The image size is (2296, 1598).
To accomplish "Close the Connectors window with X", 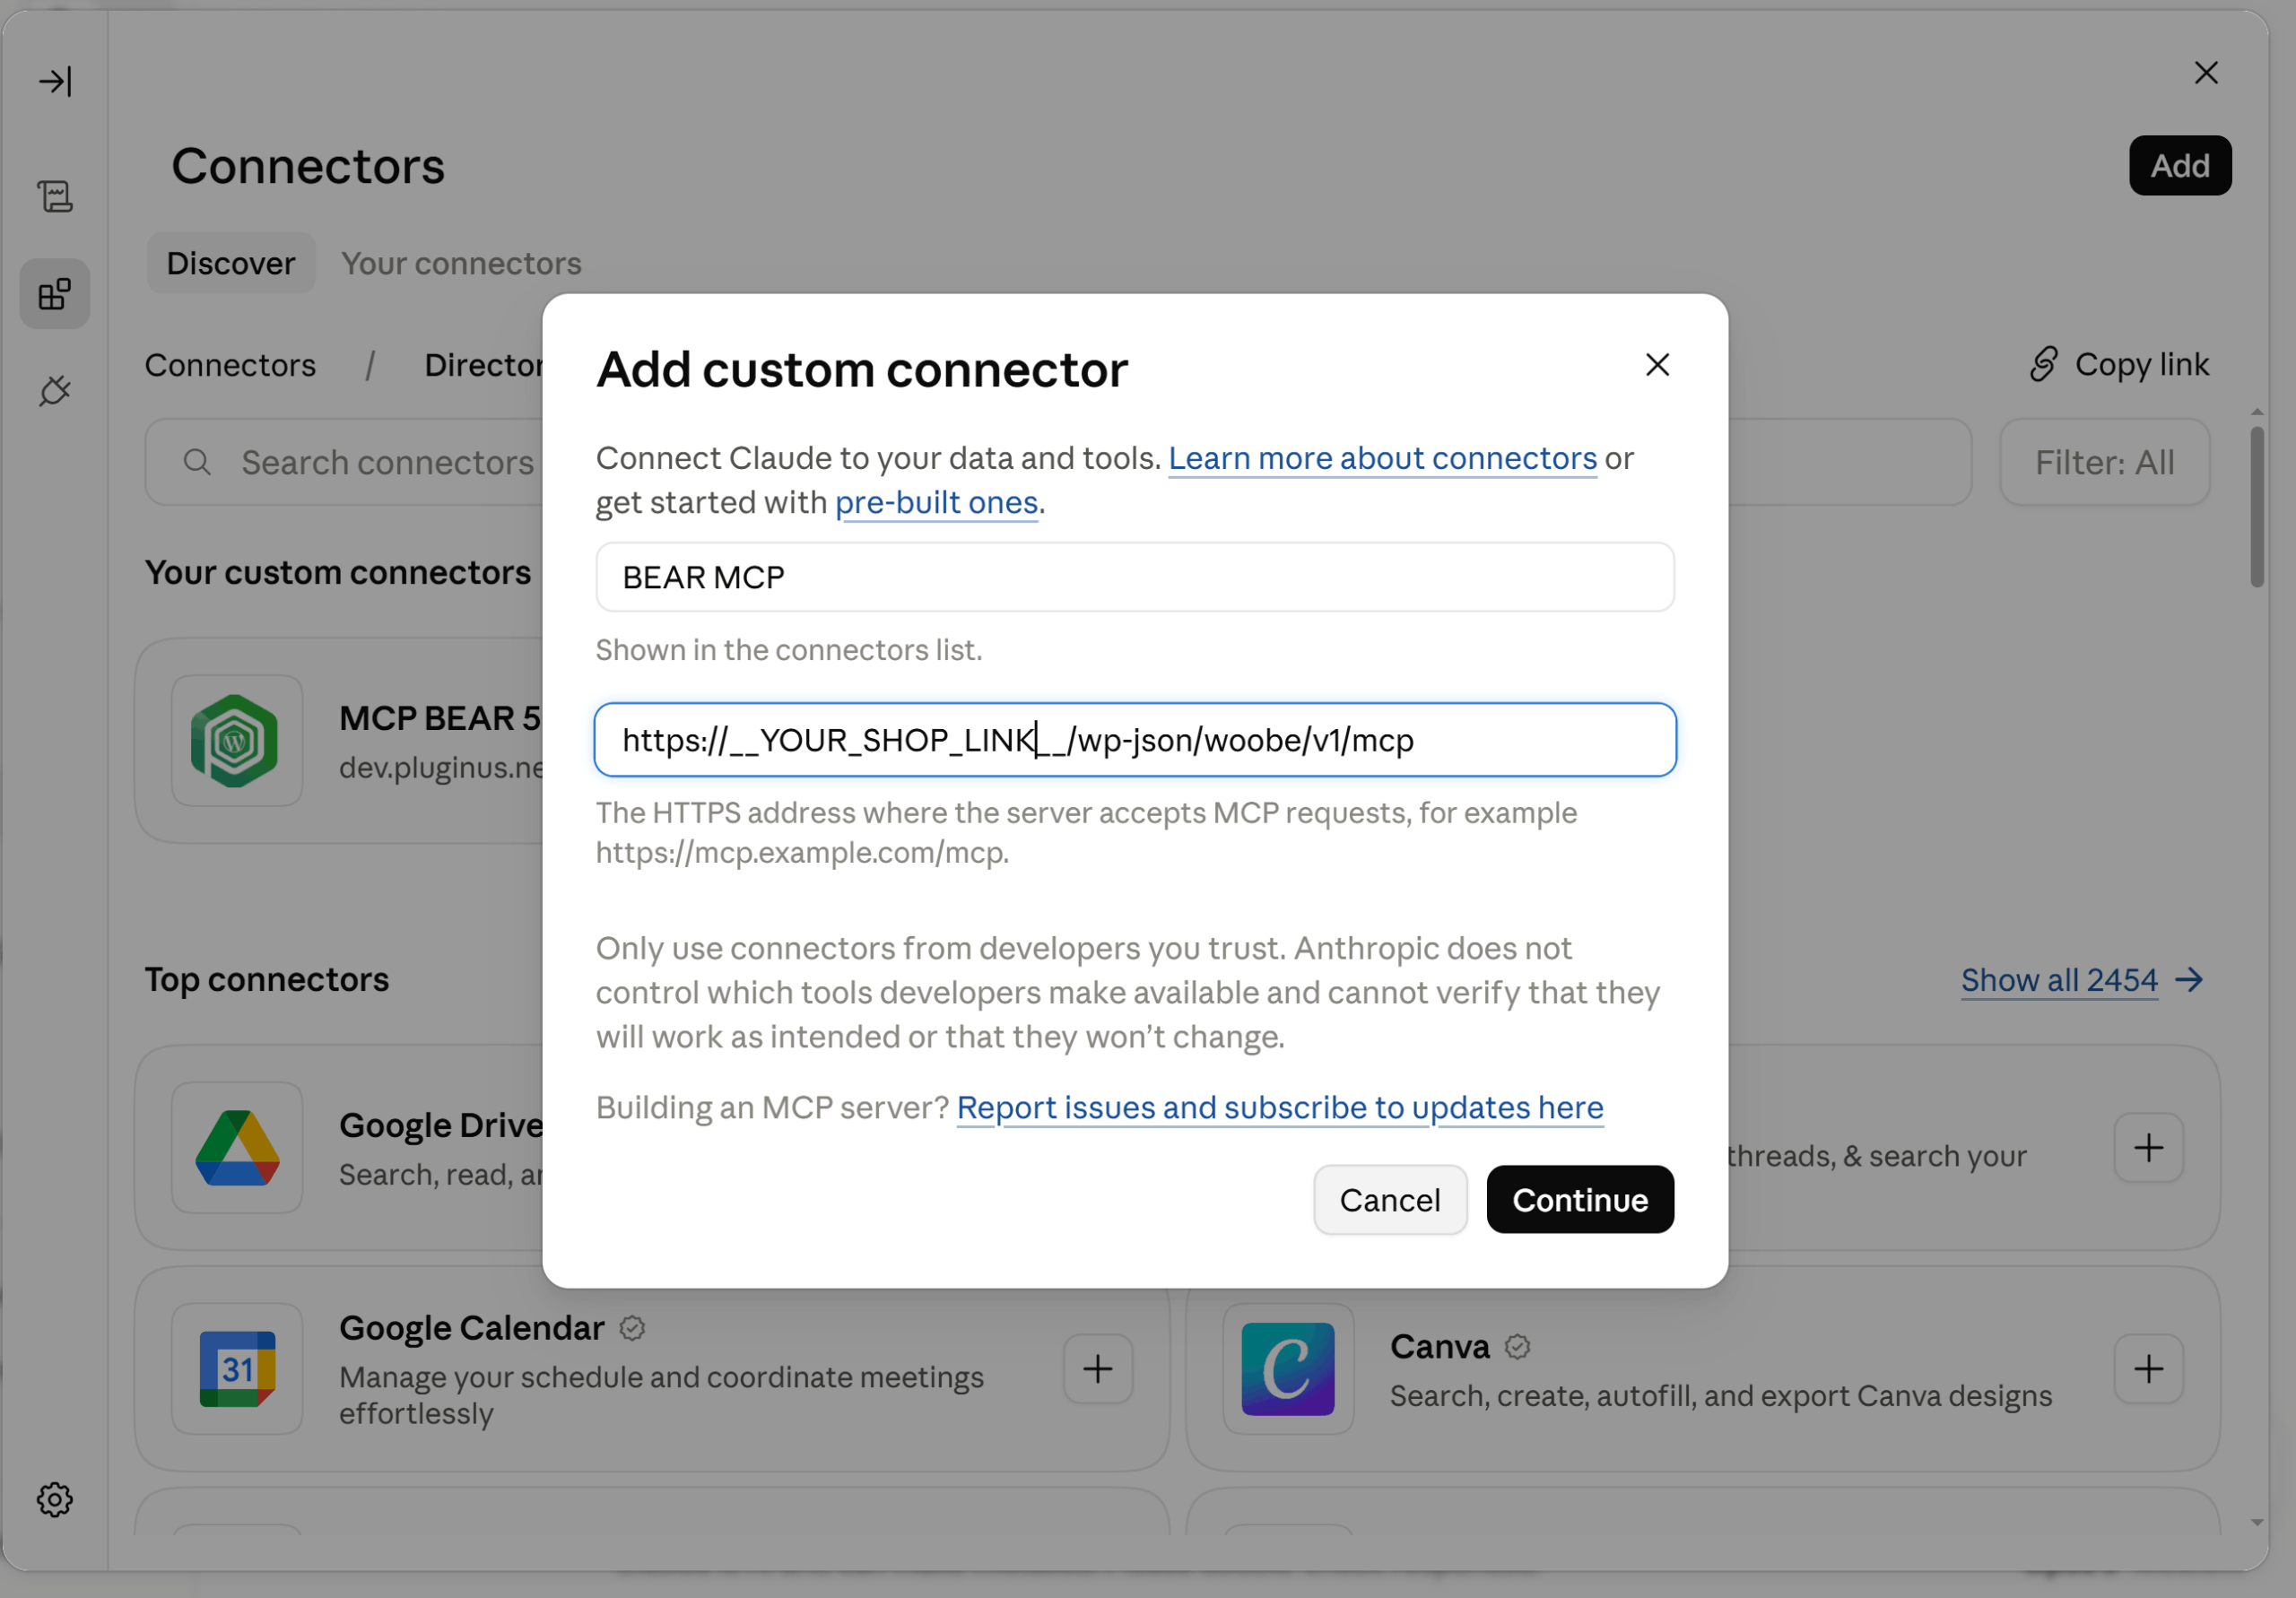I will pyautogui.click(x=2206, y=73).
